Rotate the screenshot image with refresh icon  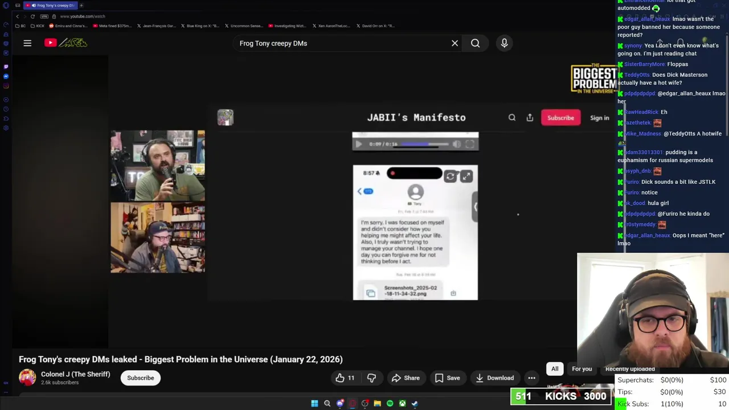click(450, 177)
